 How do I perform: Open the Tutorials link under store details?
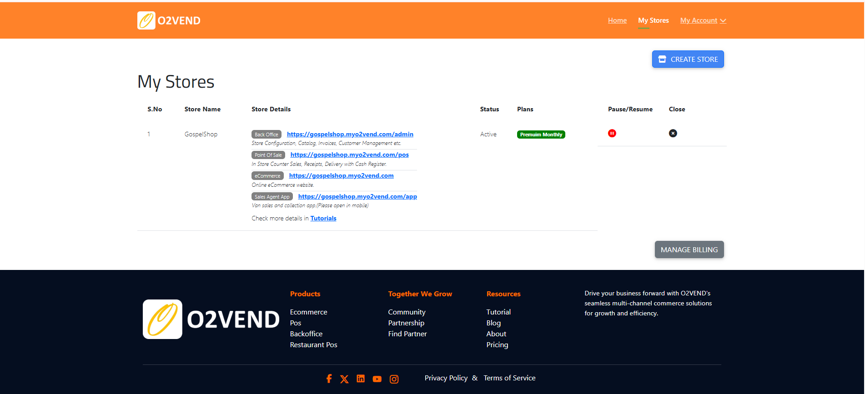coord(323,218)
